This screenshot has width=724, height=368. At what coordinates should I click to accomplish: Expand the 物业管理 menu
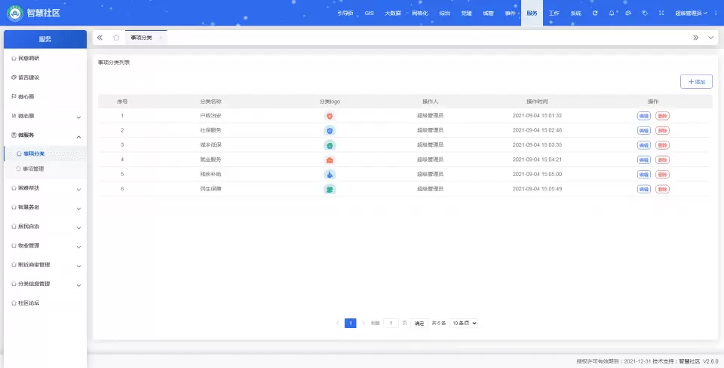pyautogui.click(x=44, y=246)
